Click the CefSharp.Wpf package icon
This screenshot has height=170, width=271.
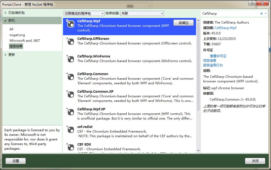(x=71, y=24)
